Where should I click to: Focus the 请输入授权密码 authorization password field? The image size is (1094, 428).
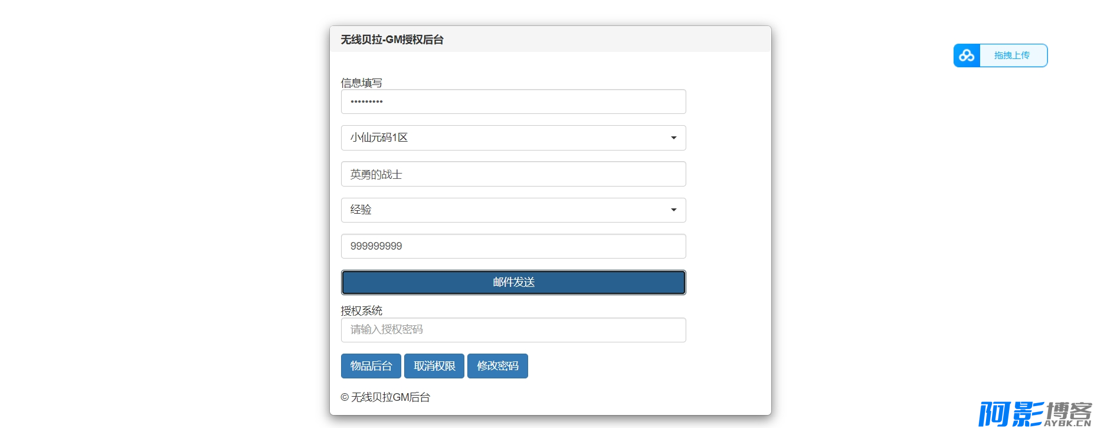click(x=513, y=330)
